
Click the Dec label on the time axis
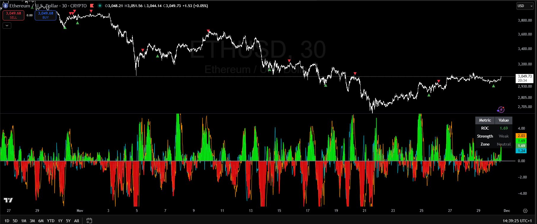(507, 211)
